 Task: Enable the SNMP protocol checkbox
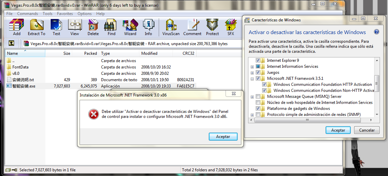click(x=258, y=115)
